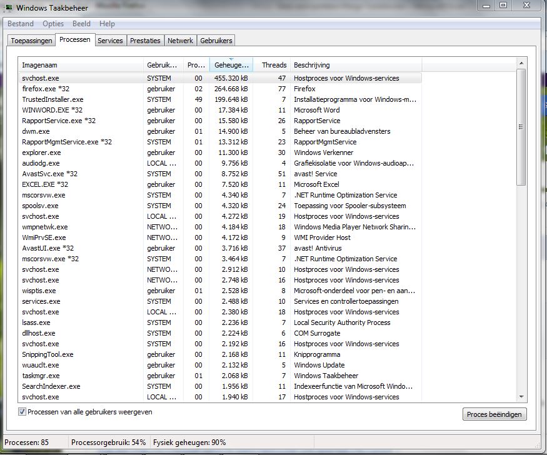This screenshot has width=547, height=455.
Task: Select the SnippingTool.exe process
Action: click(220, 354)
